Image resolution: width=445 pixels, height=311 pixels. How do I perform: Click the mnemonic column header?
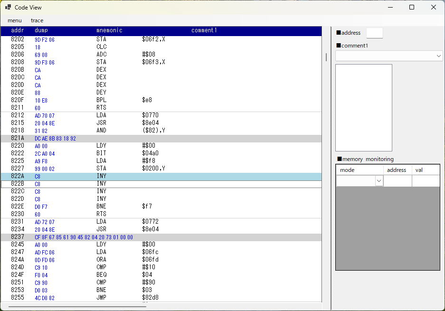(x=109, y=30)
